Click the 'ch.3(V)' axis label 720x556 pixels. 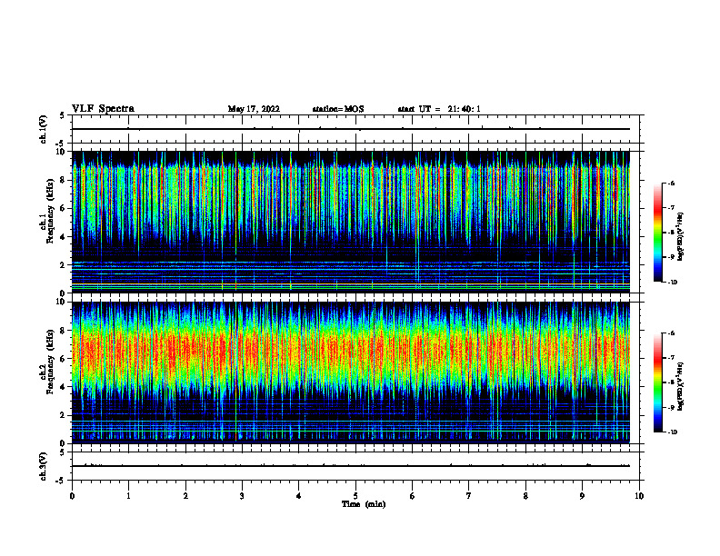pyautogui.click(x=44, y=466)
